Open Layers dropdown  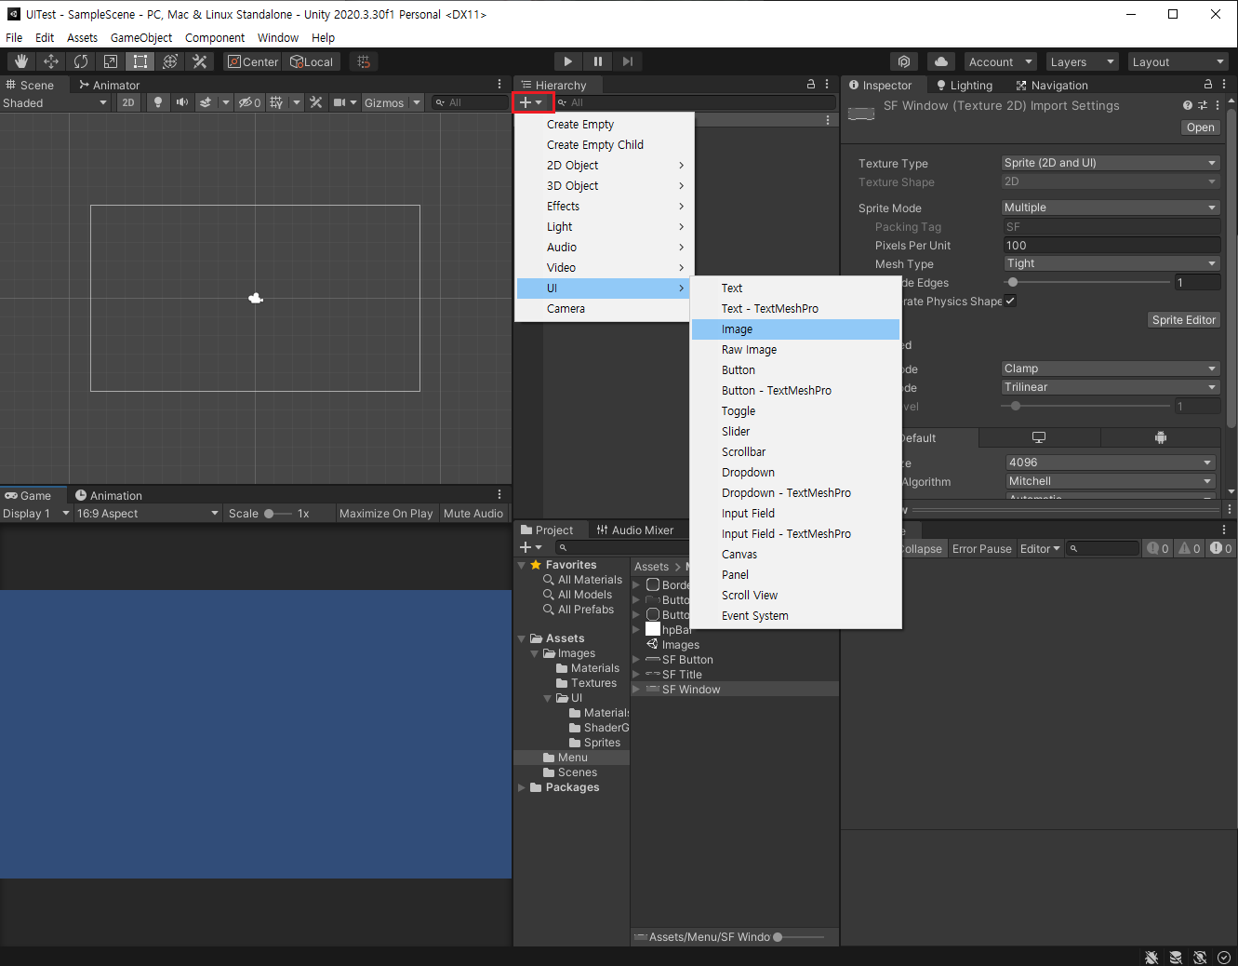[x=1082, y=61]
